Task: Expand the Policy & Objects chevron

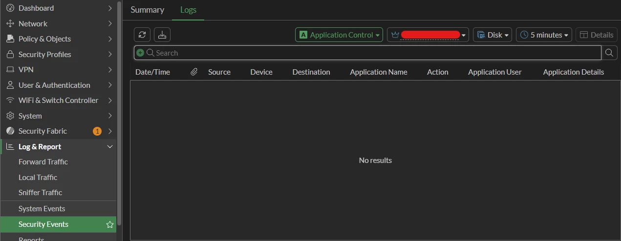Action: (x=110, y=39)
